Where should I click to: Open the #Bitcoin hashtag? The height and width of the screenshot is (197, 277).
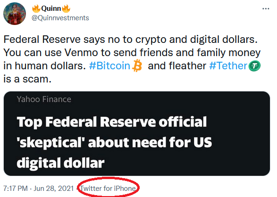pyautogui.click(x=109, y=66)
